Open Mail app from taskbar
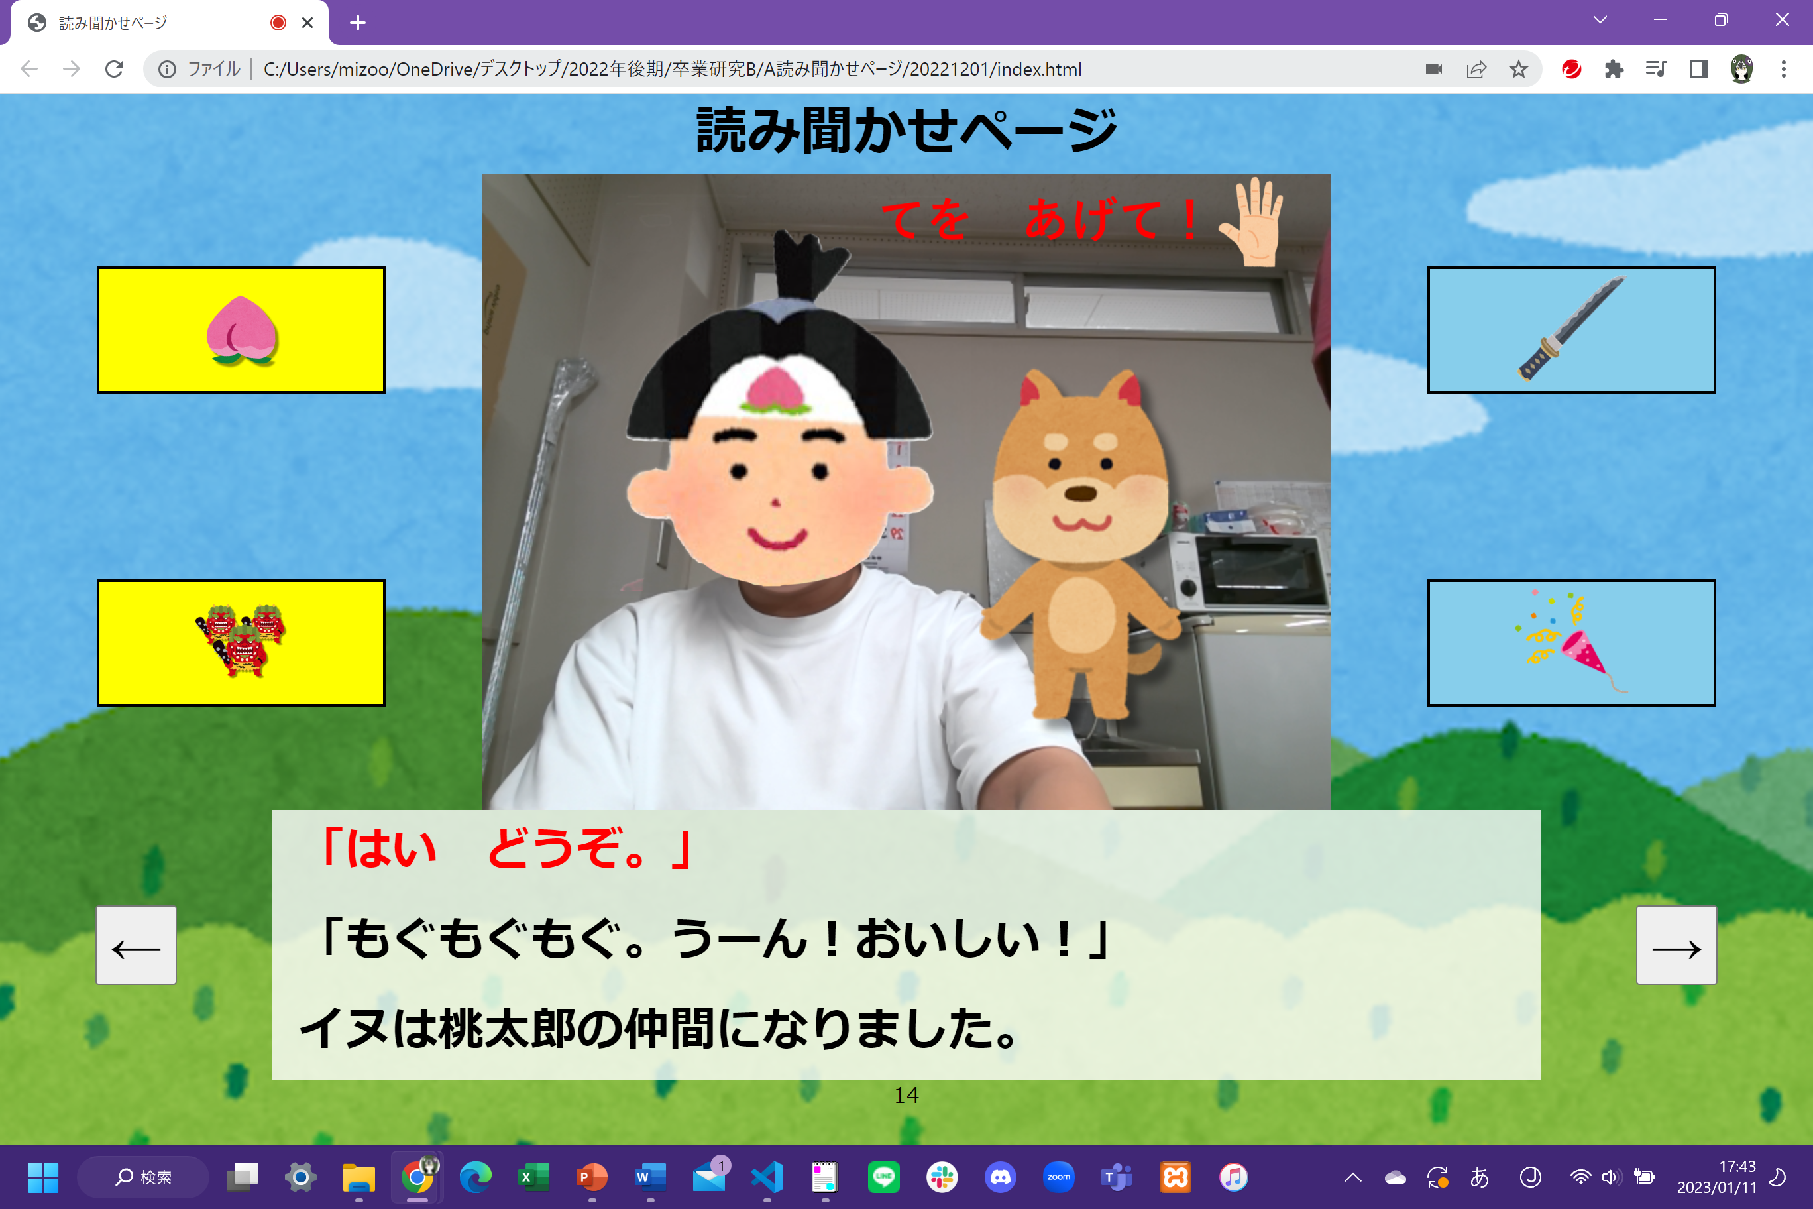 [708, 1177]
